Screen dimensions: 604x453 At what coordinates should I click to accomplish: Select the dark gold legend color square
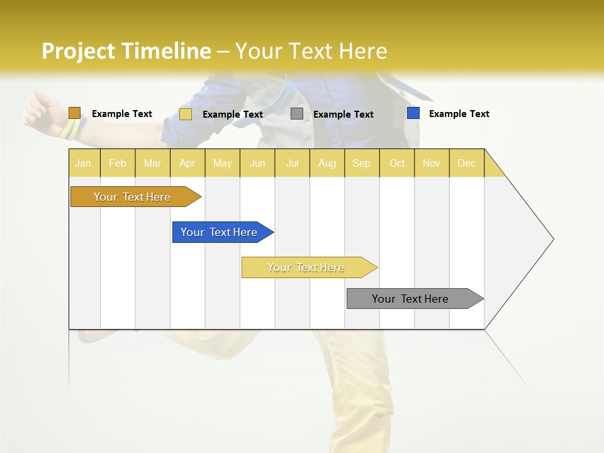point(75,113)
